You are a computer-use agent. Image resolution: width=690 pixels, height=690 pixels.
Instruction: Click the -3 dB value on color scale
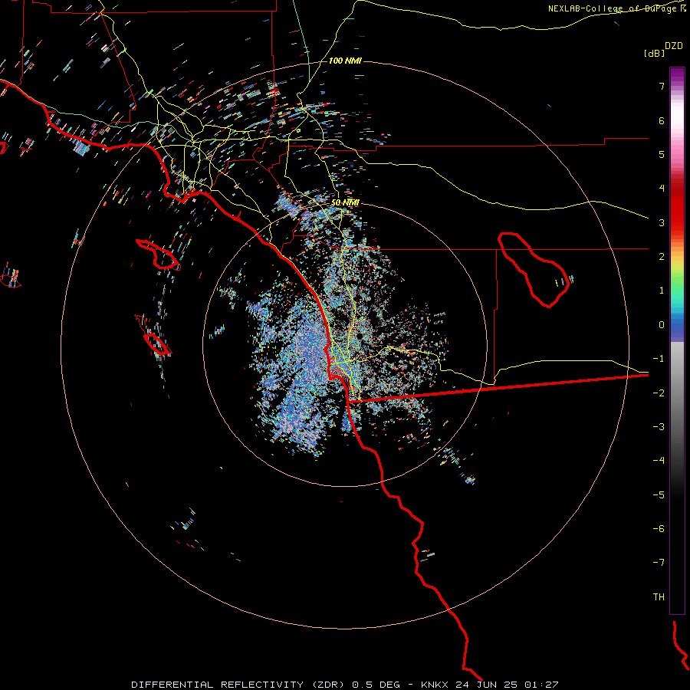[659, 427]
